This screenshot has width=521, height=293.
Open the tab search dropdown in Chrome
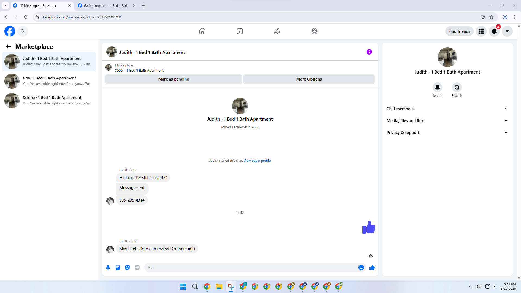5,5
